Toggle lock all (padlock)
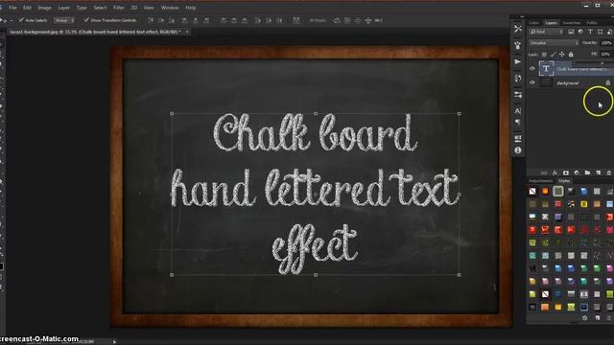The image size is (614, 345). (x=571, y=55)
